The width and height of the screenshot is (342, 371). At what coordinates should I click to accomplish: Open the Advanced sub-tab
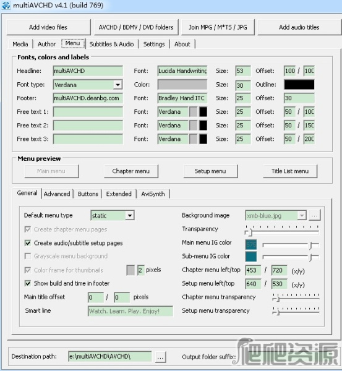pos(57,194)
